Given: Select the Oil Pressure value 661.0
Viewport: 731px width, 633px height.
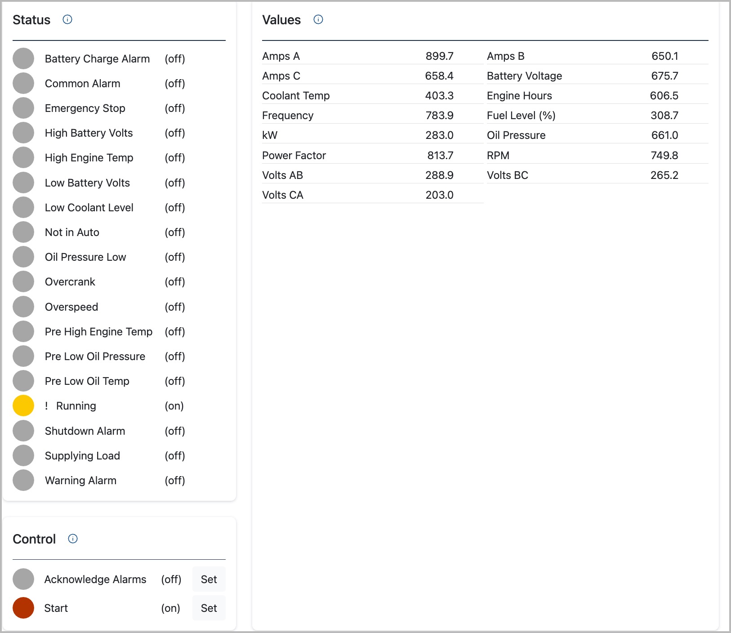Looking at the screenshot, I should (664, 135).
